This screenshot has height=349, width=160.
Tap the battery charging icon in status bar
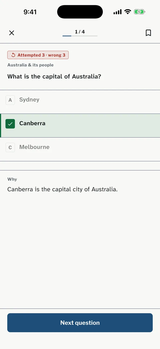coord(139,12)
